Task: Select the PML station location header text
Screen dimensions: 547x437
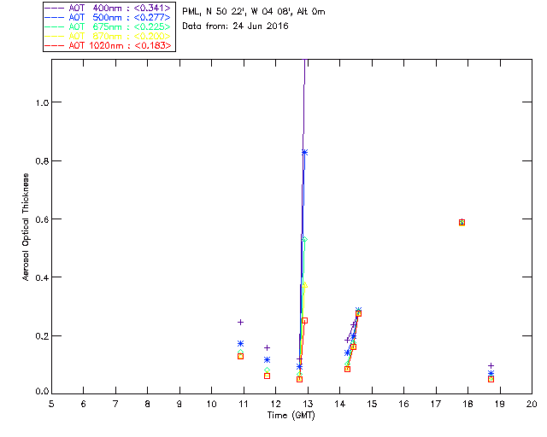Action: (x=254, y=11)
